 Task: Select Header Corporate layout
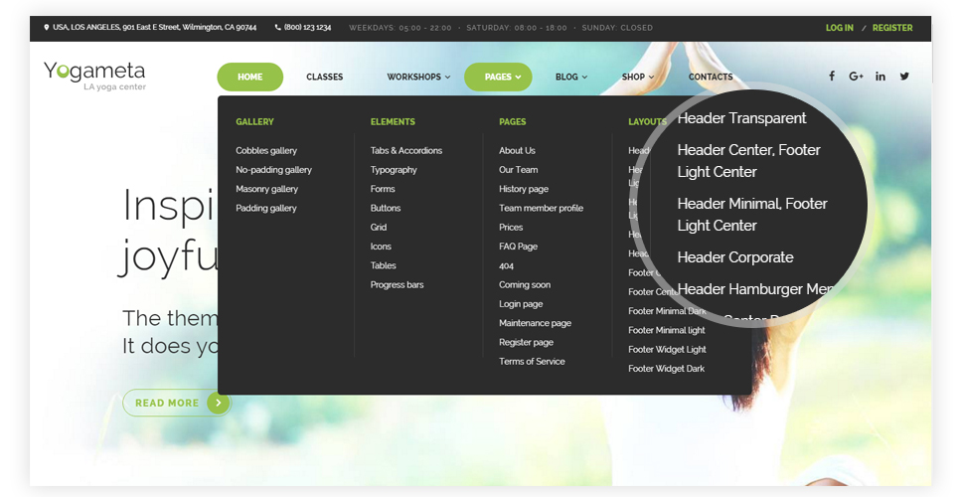735,257
